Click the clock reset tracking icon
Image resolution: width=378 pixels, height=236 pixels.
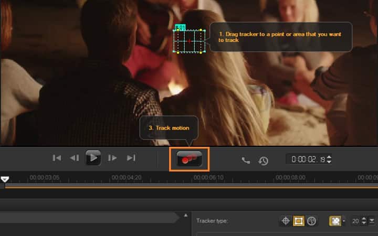coord(264,160)
